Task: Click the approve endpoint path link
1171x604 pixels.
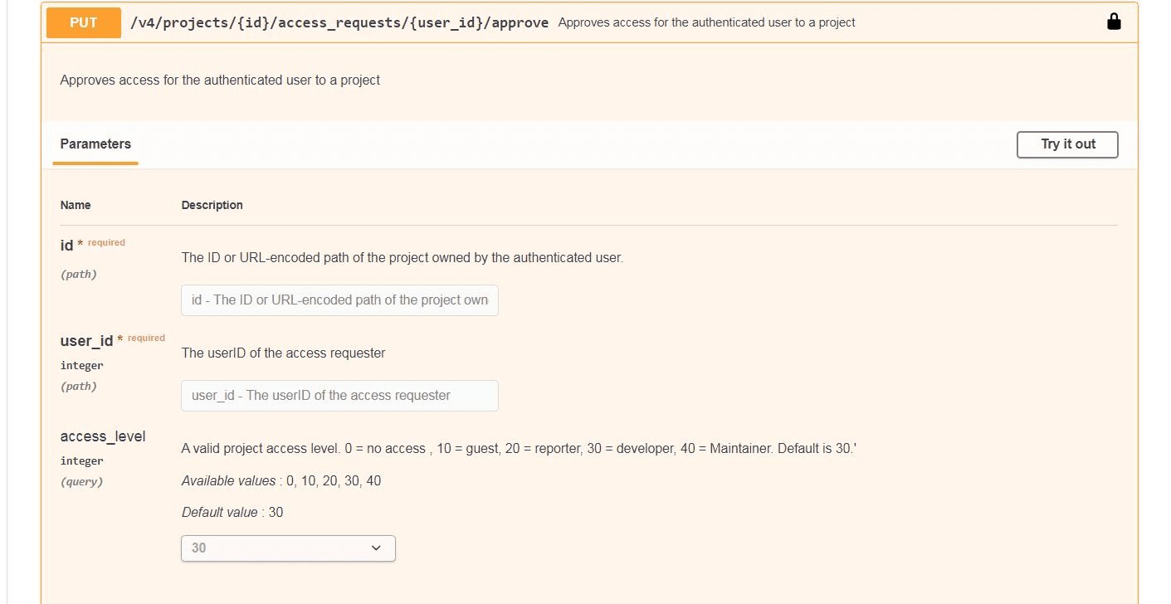Action: click(x=339, y=22)
